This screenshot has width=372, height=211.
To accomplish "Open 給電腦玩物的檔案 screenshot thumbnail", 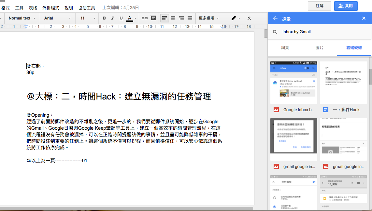I will 343,139.
